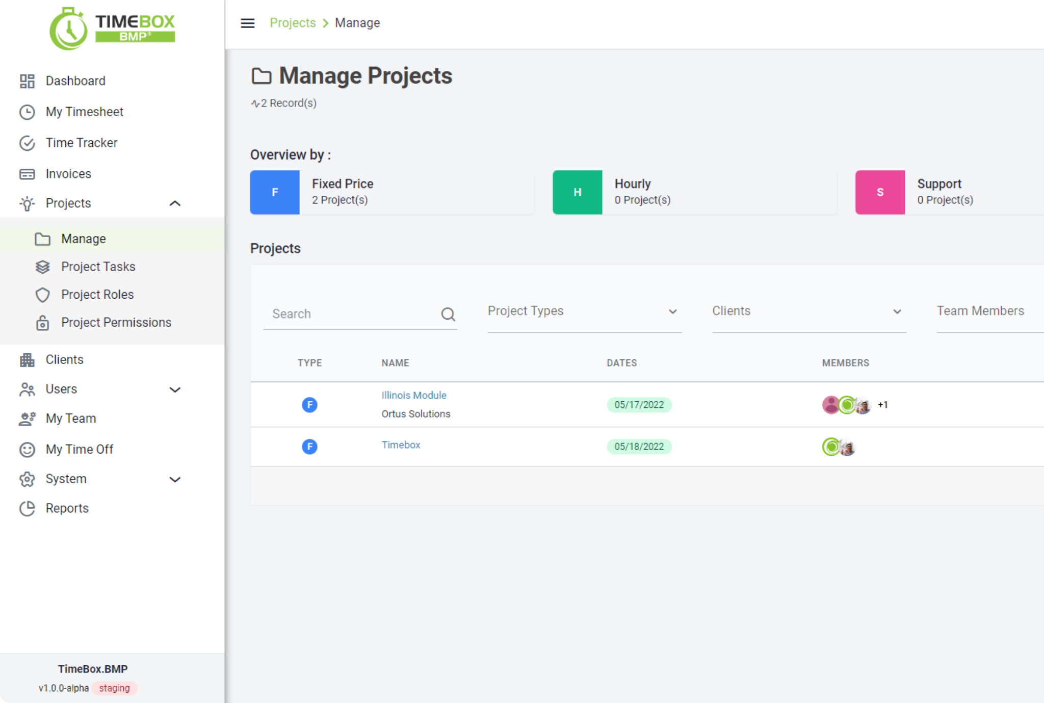Click the blue F Fixed Price swatch
Screen dimensions: 1044x703
pyautogui.click(x=275, y=193)
